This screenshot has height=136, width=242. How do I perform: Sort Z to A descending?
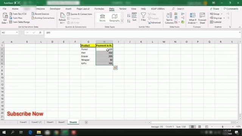129,21
